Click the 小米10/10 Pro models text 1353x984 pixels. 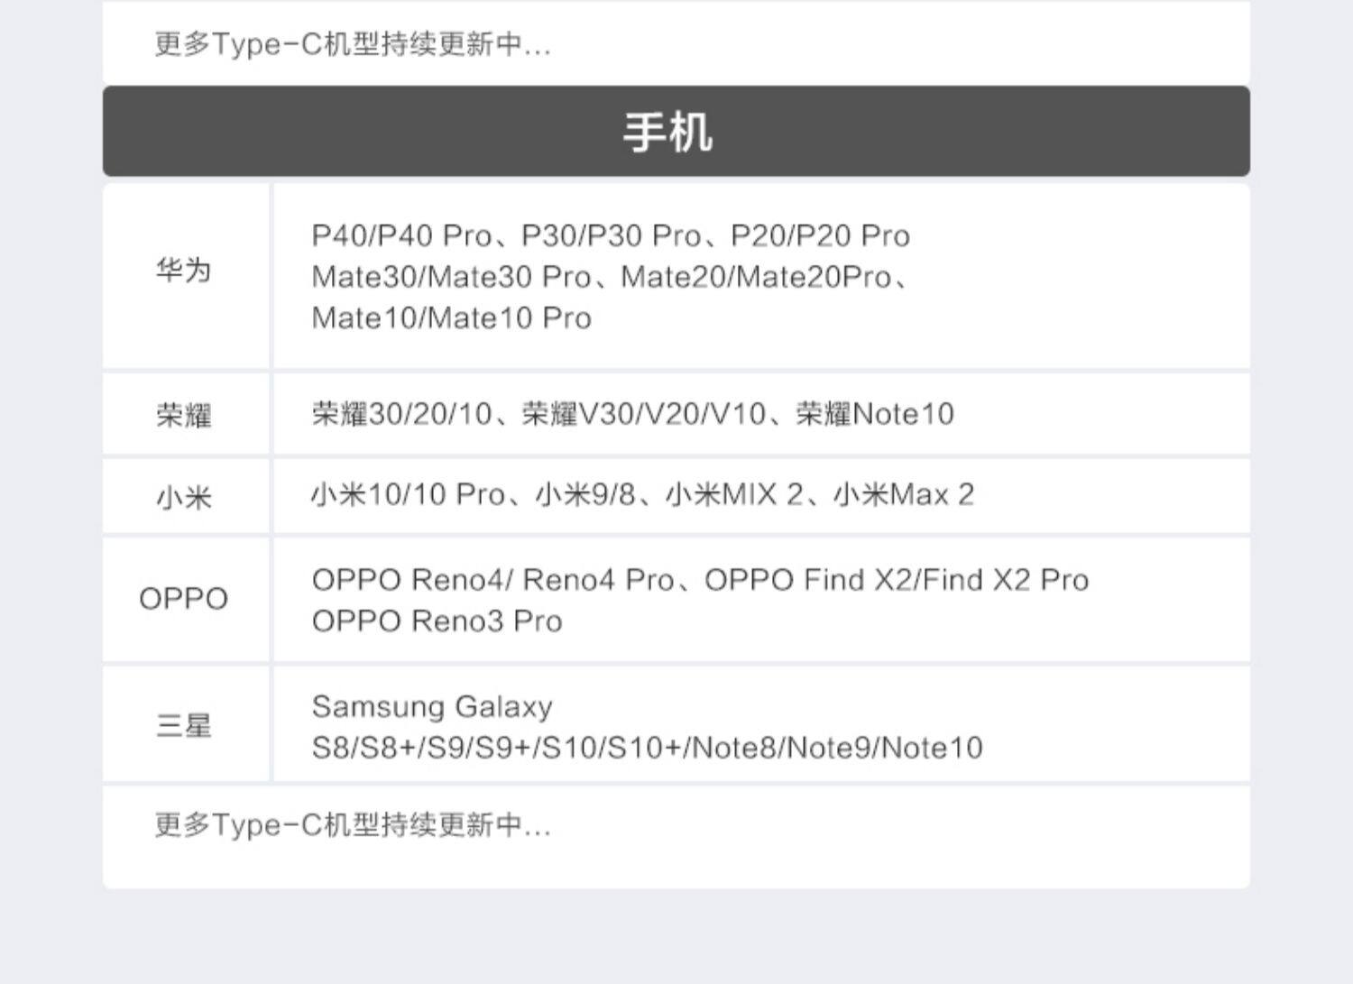click(x=408, y=495)
